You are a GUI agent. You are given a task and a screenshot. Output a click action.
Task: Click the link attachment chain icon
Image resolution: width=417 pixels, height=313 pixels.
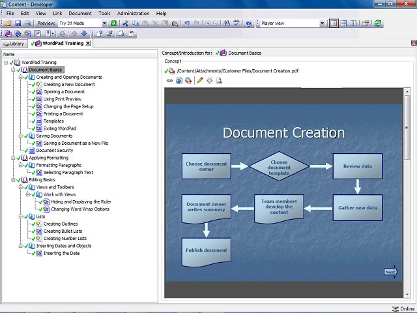[x=170, y=80]
